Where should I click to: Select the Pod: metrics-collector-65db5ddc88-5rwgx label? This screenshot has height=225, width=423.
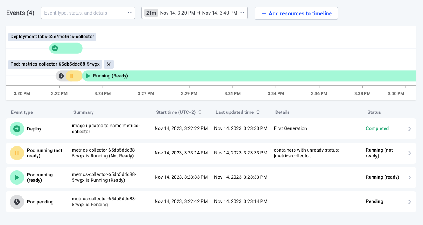[55, 64]
